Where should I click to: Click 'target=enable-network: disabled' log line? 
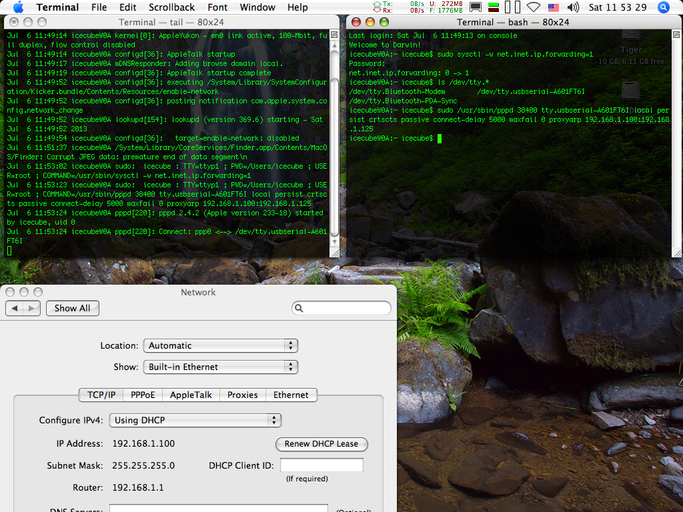click(153, 138)
